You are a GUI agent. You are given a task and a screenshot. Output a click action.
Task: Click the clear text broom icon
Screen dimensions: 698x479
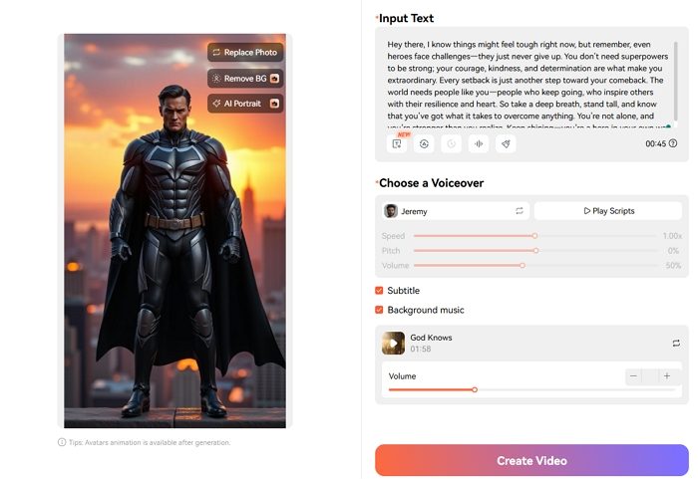point(506,143)
